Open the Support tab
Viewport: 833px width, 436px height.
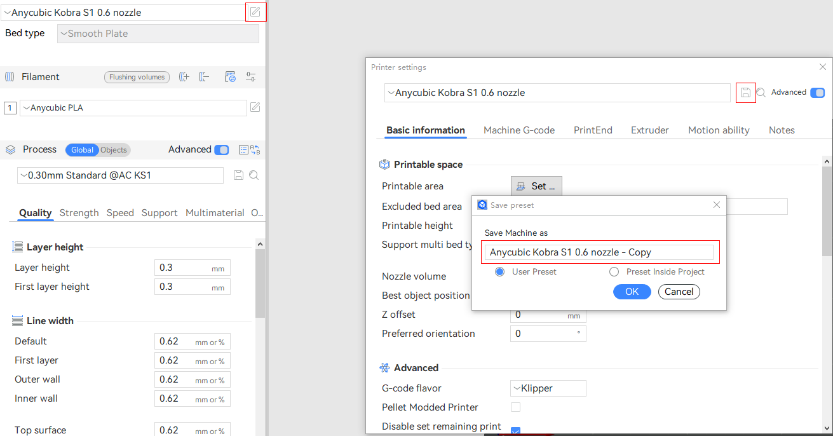click(159, 213)
